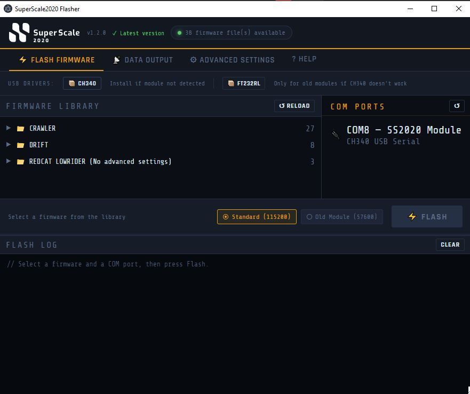
Task: Start flashing with the FLASH button
Action: [427, 216]
